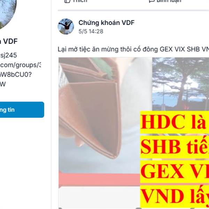Open the large profile picture in sidebar

pyautogui.click(x=7, y=13)
